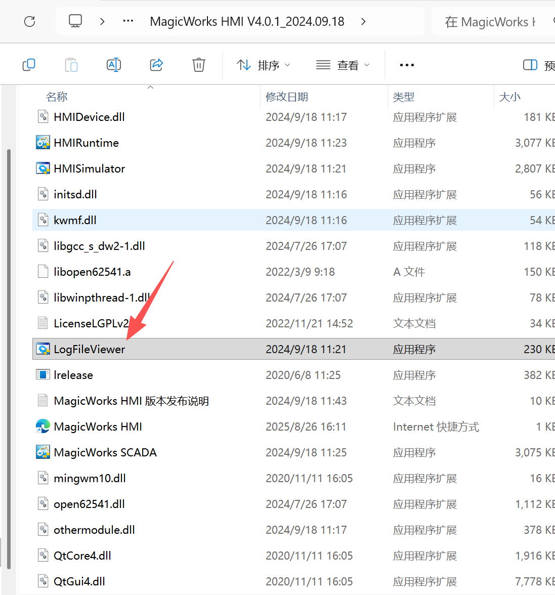Click the MagicWorks SCADA file name
This screenshot has width=555, height=595.
click(x=105, y=452)
